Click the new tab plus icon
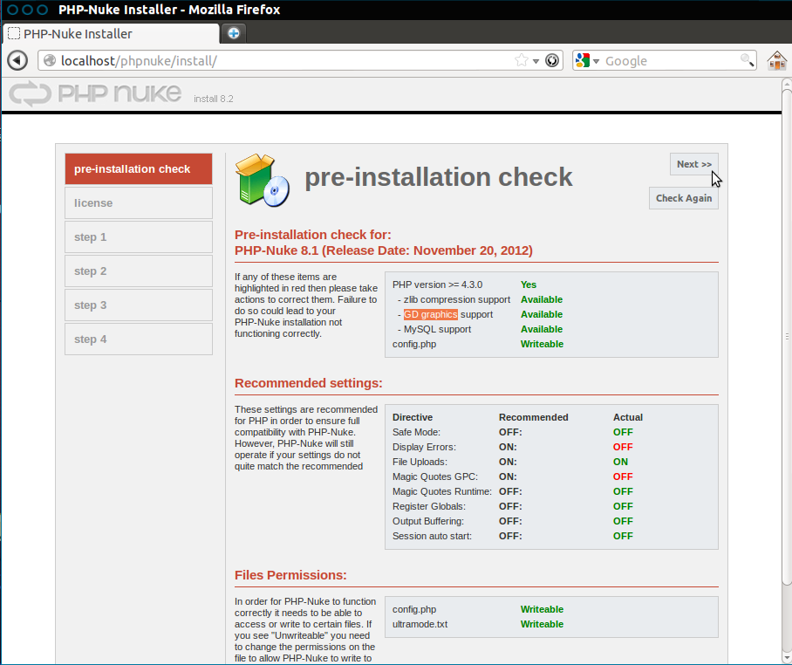Viewport: 792px width, 665px height. click(234, 33)
